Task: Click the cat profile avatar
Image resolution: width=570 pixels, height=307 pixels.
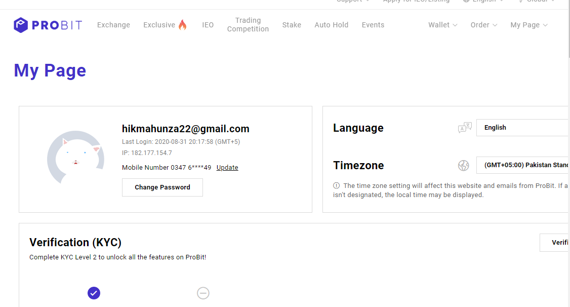Action: (75, 157)
